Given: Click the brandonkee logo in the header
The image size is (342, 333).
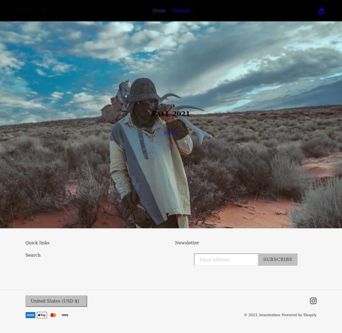Looking at the screenshot, I should coord(32,10).
